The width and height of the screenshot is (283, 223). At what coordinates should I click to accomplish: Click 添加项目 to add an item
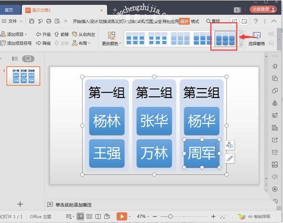pyautogui.click(x=14, y=34)
